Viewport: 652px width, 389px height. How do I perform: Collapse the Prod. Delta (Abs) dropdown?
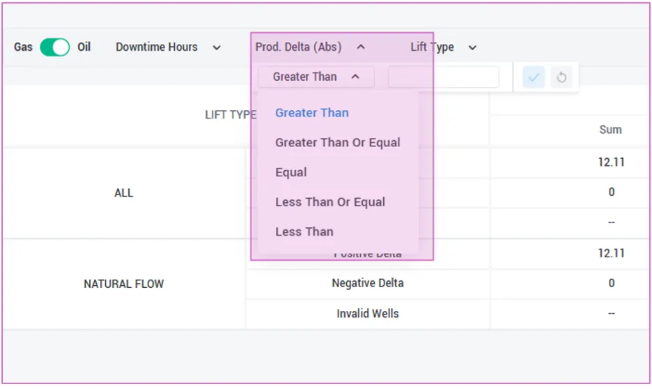click(x=310, y=47)
